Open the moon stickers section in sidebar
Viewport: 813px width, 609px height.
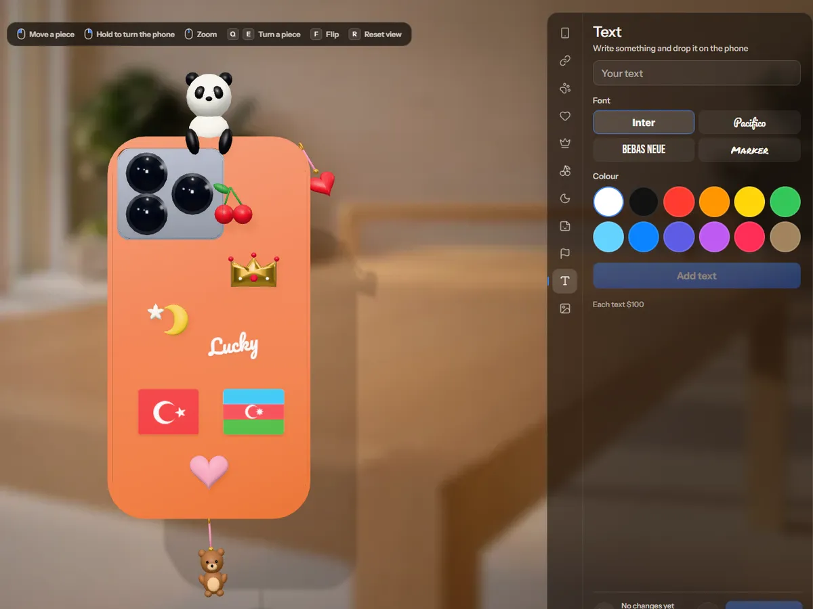coord(565,198)
